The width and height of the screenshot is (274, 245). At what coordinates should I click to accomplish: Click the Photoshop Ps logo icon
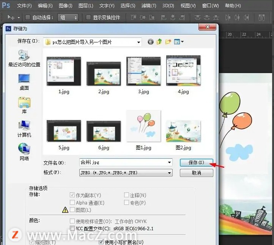tap(6, 5)
